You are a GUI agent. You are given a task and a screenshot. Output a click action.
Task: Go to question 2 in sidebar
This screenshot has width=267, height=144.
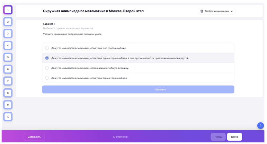coord(8,22)
